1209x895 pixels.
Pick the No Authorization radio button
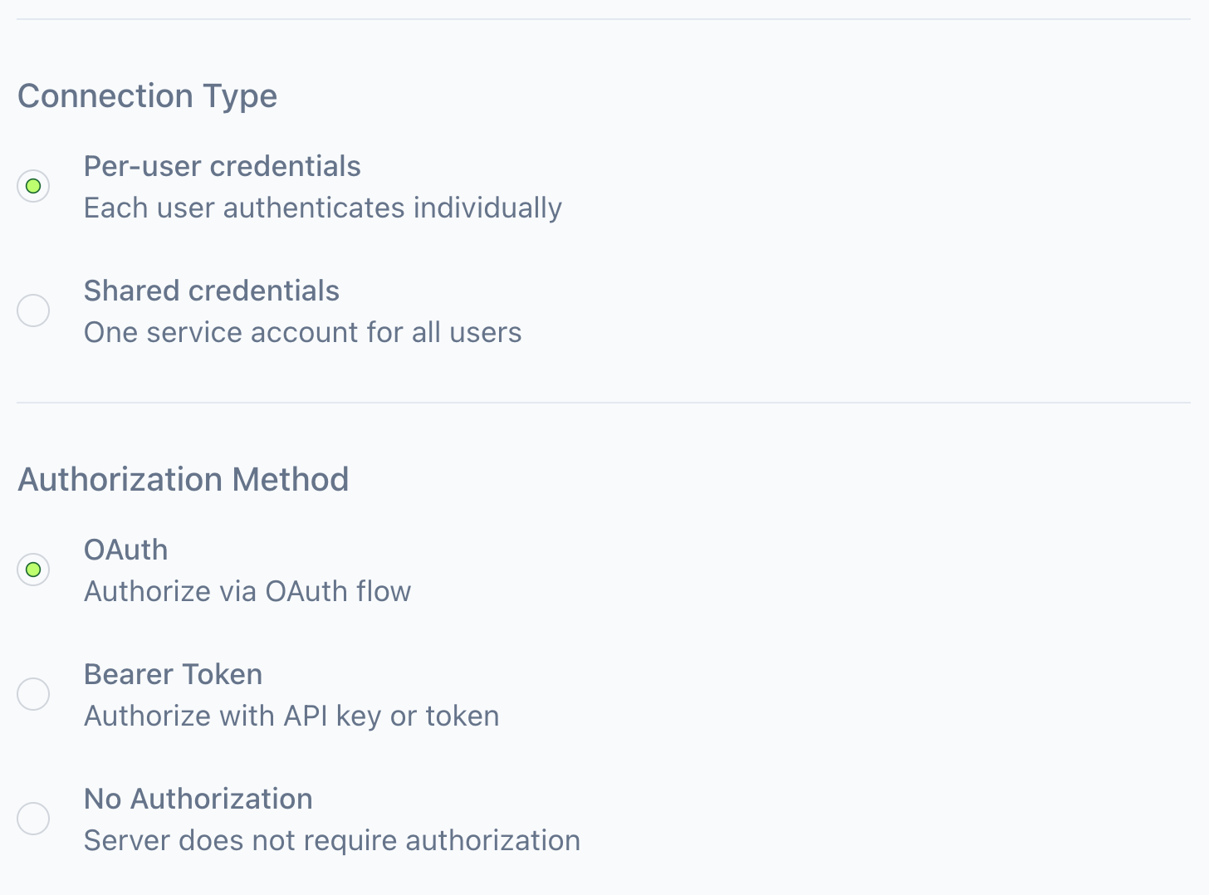(x=33, y=819)
